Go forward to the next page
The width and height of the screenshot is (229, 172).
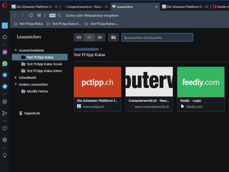click(x=23, y=15)
